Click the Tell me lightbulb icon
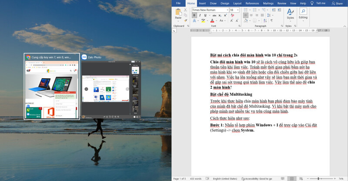 [x=312, y=3]
